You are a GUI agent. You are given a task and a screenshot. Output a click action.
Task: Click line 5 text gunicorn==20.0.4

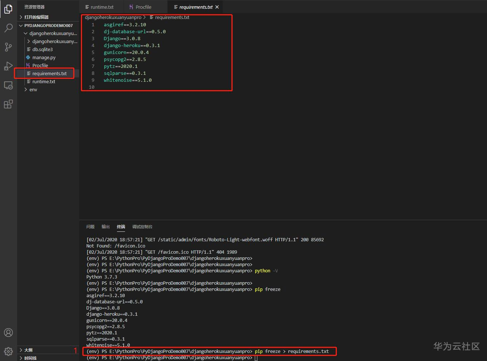point(126,52)
